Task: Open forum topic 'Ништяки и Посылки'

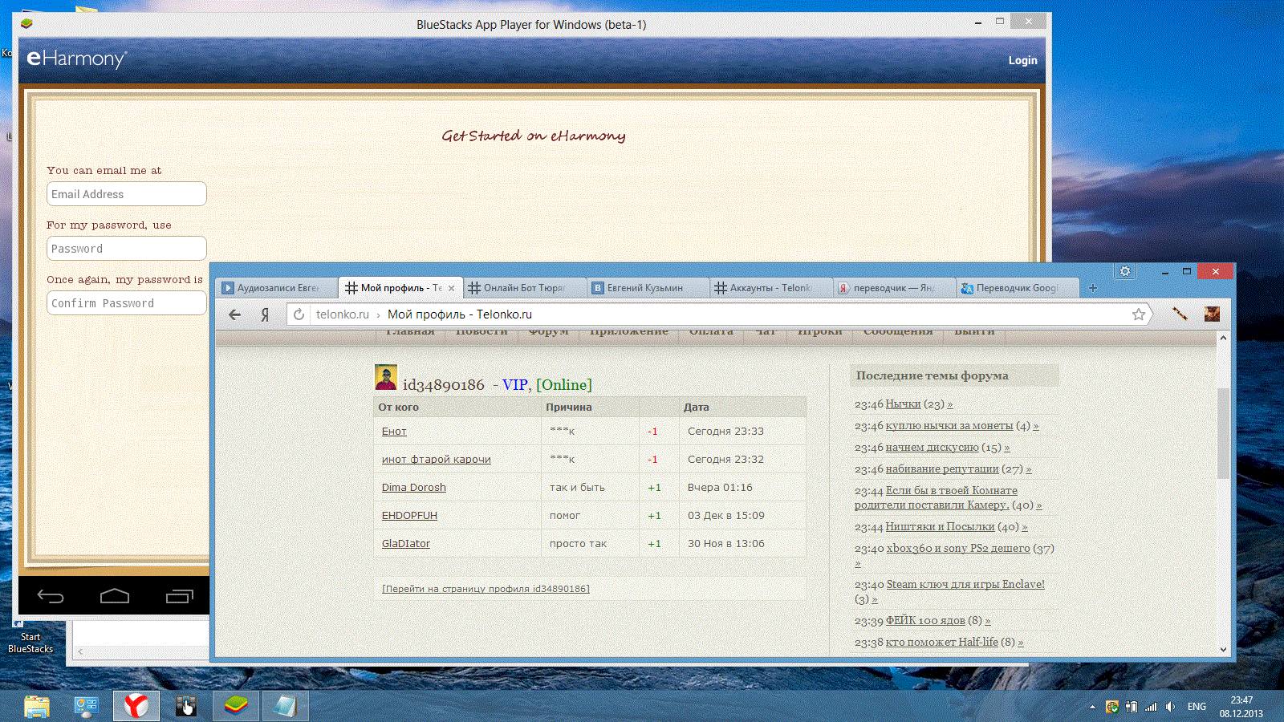Action: coord(940,527)
